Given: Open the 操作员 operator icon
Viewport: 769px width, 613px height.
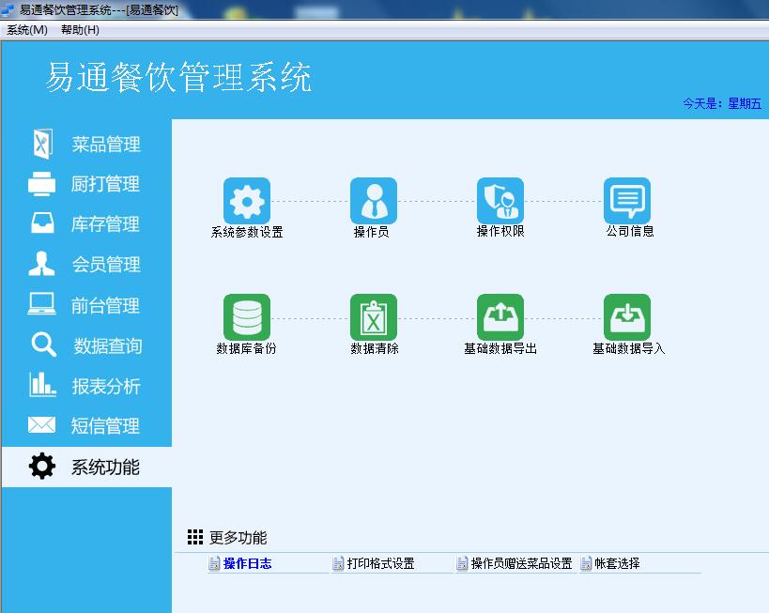Looking at the screenshot, I should [x=374, y=201].
